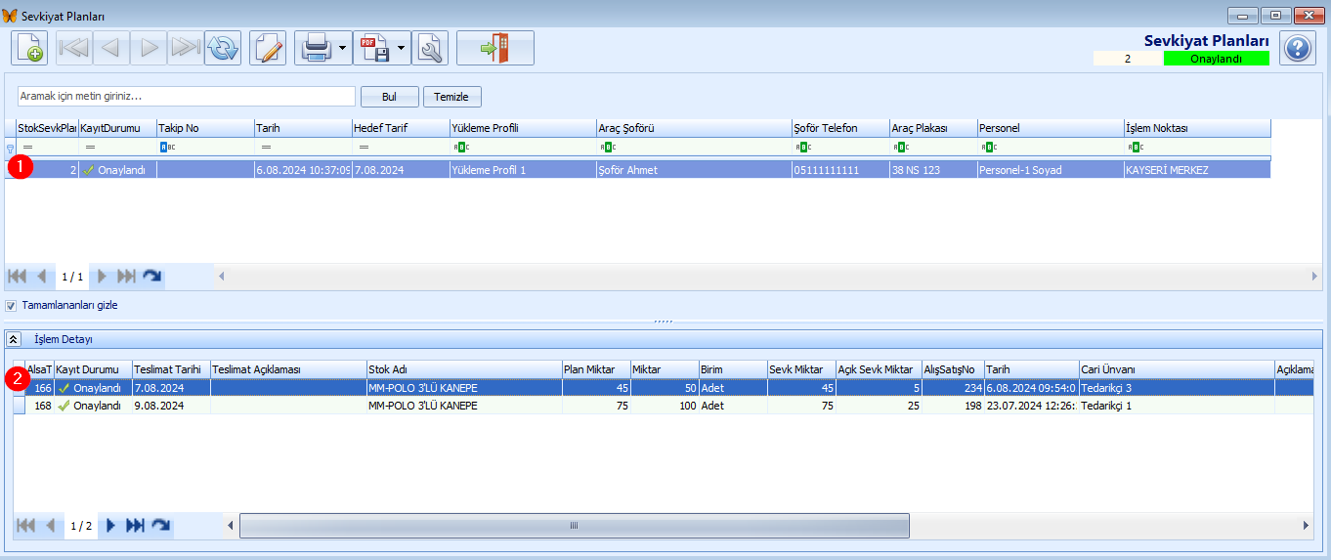The height and width of the screenshot is (560, 1331).
Task: Go to next page in upper grid pager
Action: point(102,277)
